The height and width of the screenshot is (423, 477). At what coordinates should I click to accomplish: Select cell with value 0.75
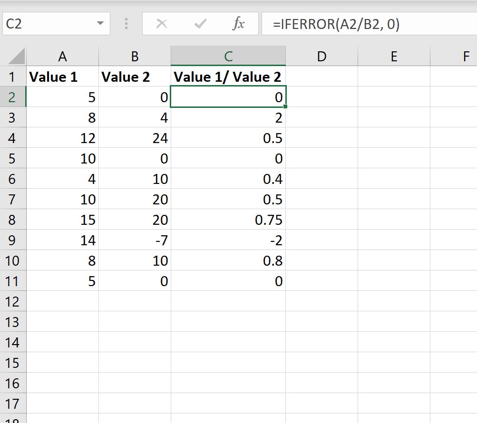coord(228,220)
